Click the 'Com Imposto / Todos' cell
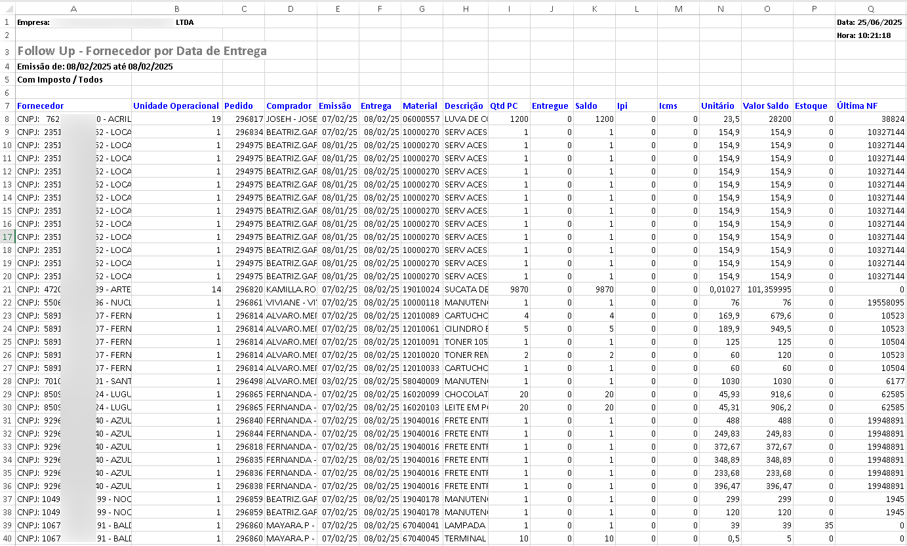 point(60,79)
